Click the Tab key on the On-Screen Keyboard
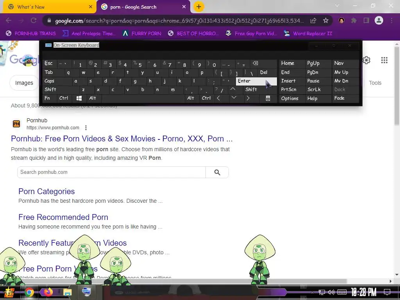The image size is (400, 300). pos(54,72)
